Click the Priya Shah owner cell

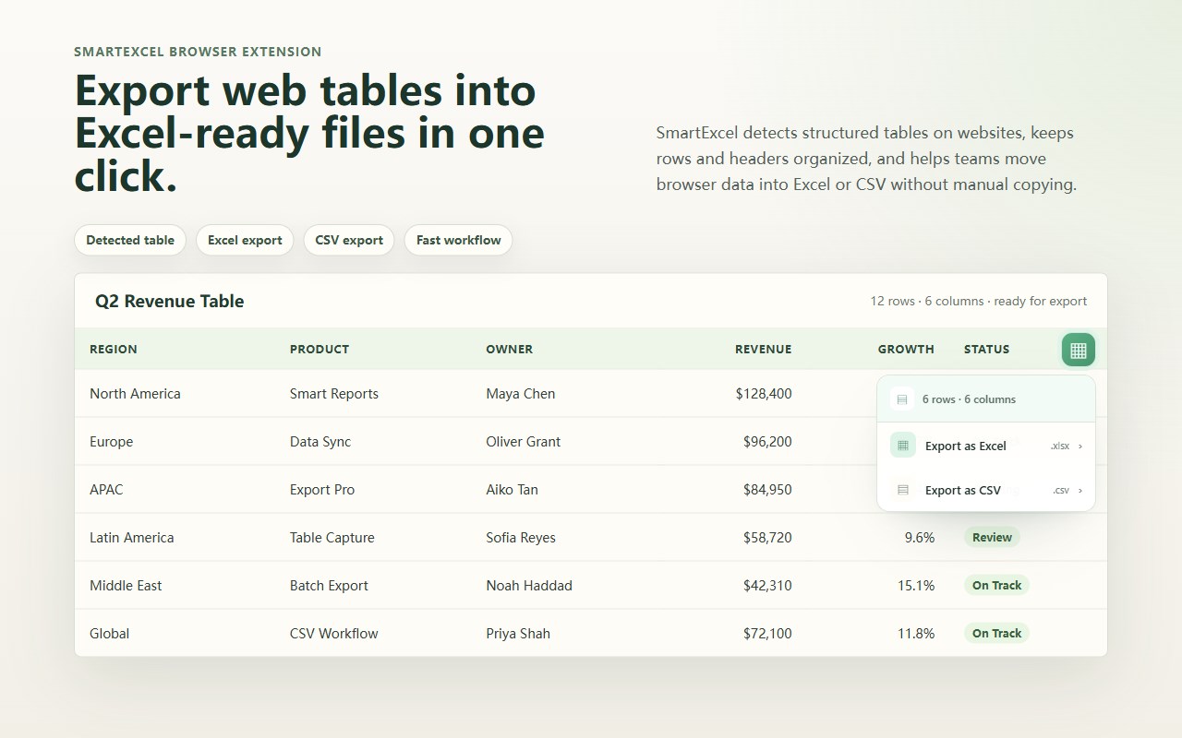click(518, 634)
